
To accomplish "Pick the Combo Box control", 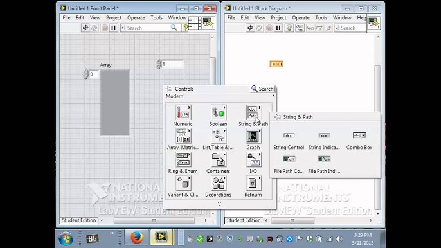I will (359, 141).
